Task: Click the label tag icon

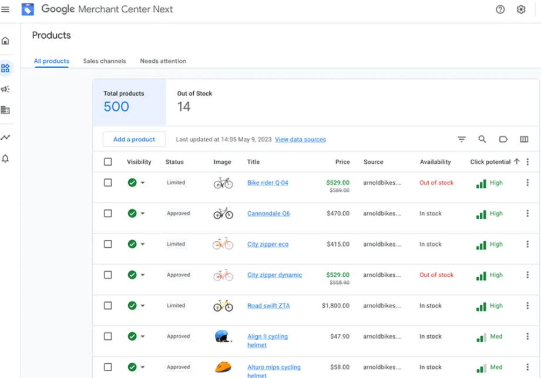Action: (503, 139)
